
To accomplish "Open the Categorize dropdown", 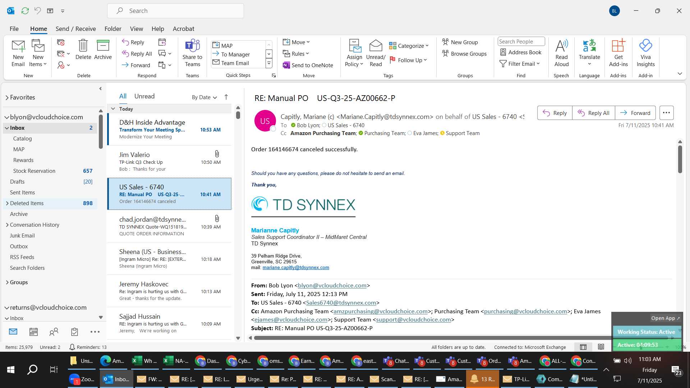I will pyautogui.click(x=409, y=46).
